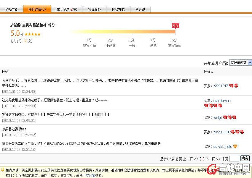Focus the page number input field

pyautogui.click(x=234, y=159)
